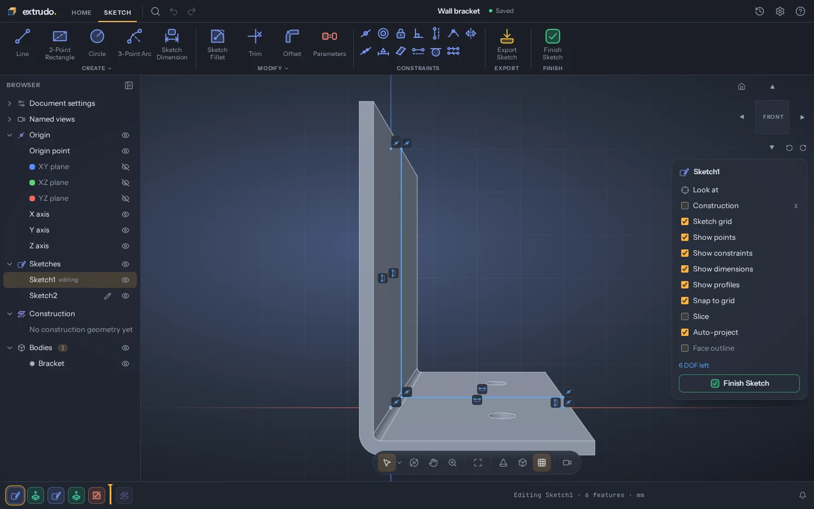Expand Document settings
This screenshot has width=814, height=509.
(10, 103)
